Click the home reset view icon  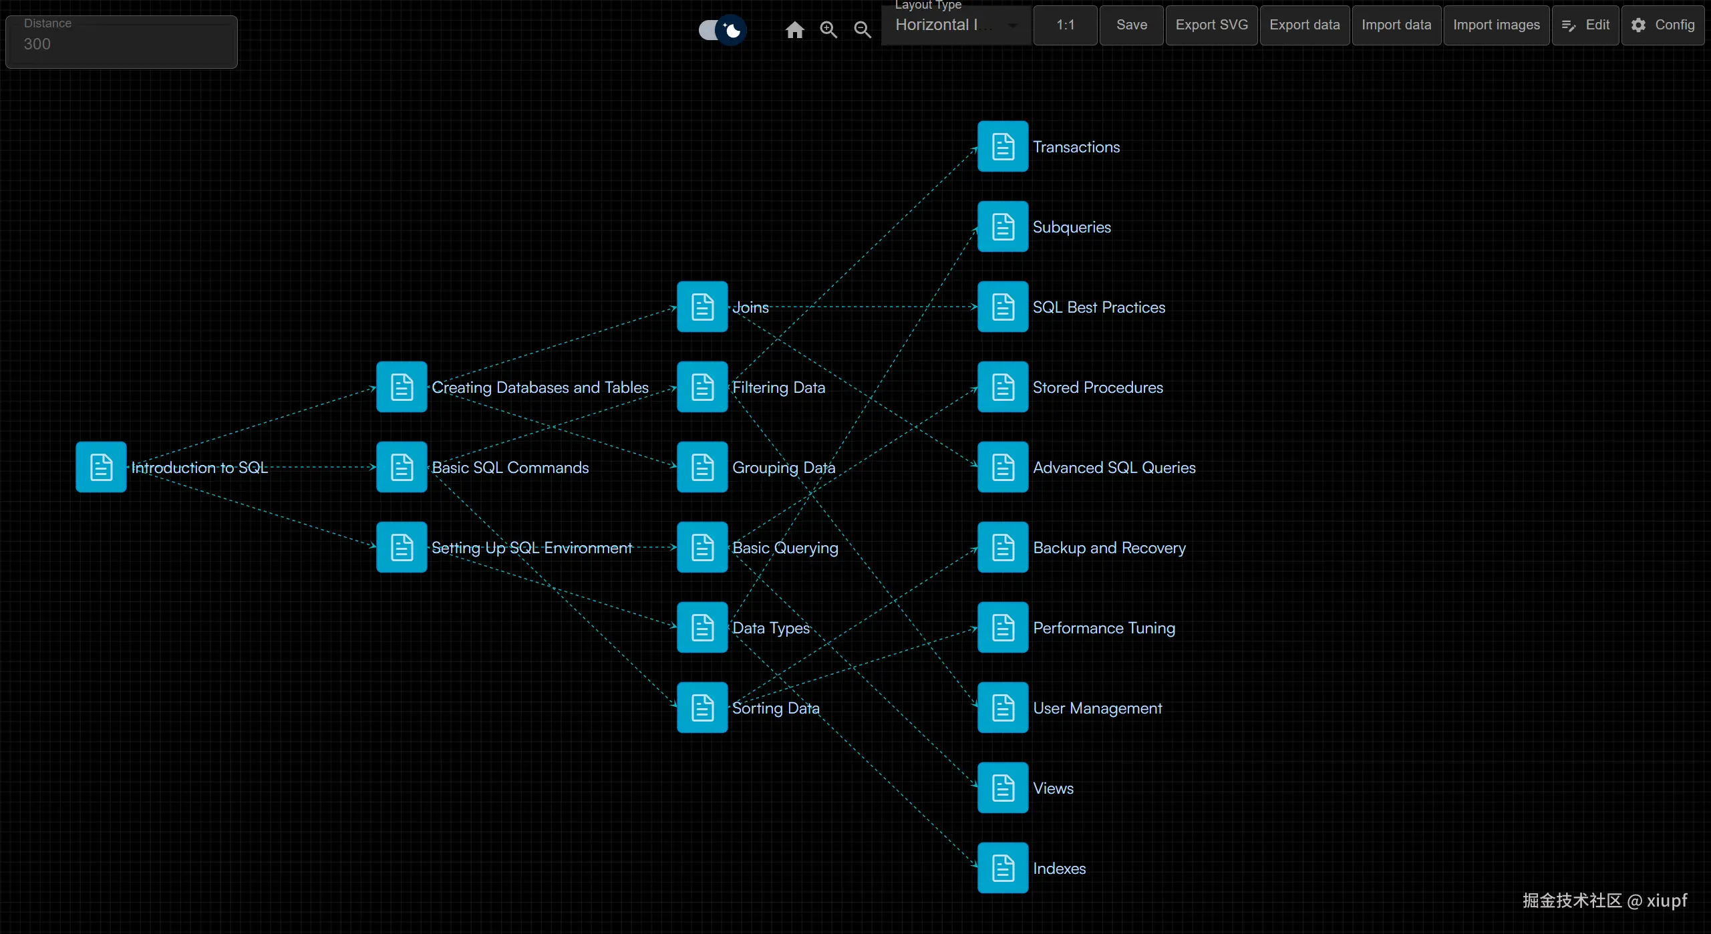pyautogui.click(x=794, y=30)
